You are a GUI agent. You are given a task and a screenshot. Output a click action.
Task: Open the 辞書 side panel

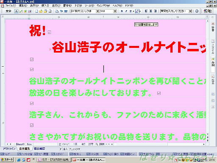[x=213, y=27]
